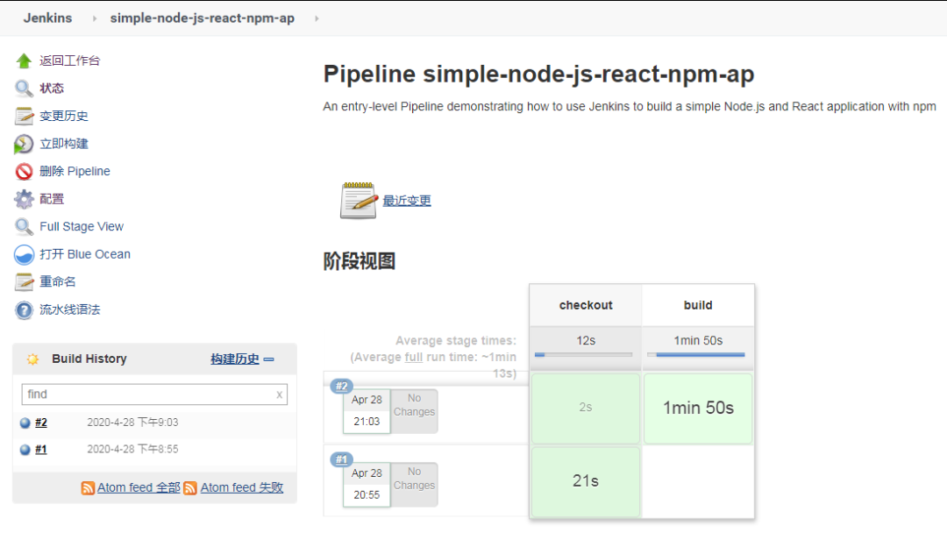
Task: Click the magnifier icon beside 状态
Action: click(24, 89)
